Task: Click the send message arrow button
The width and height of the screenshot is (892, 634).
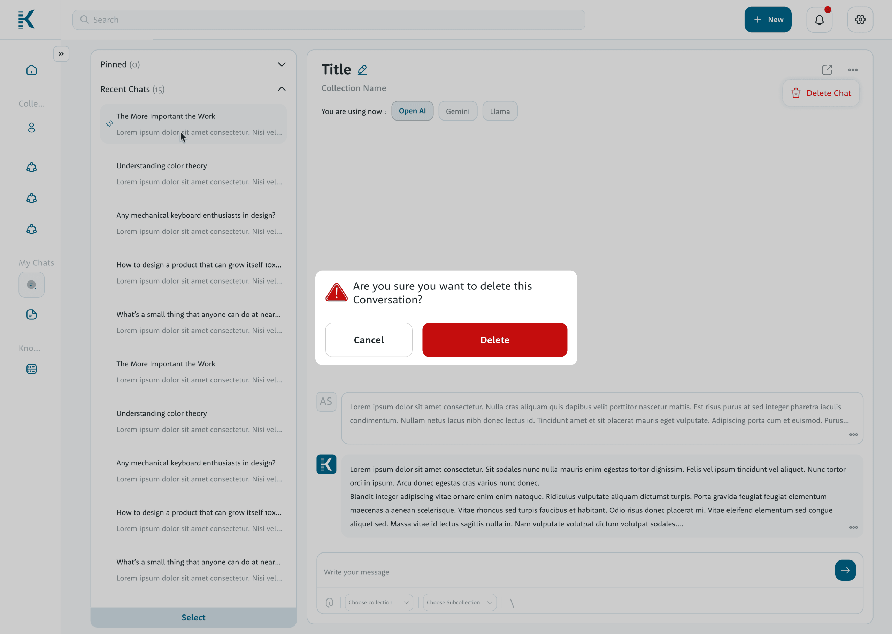Action: (845, 570)
